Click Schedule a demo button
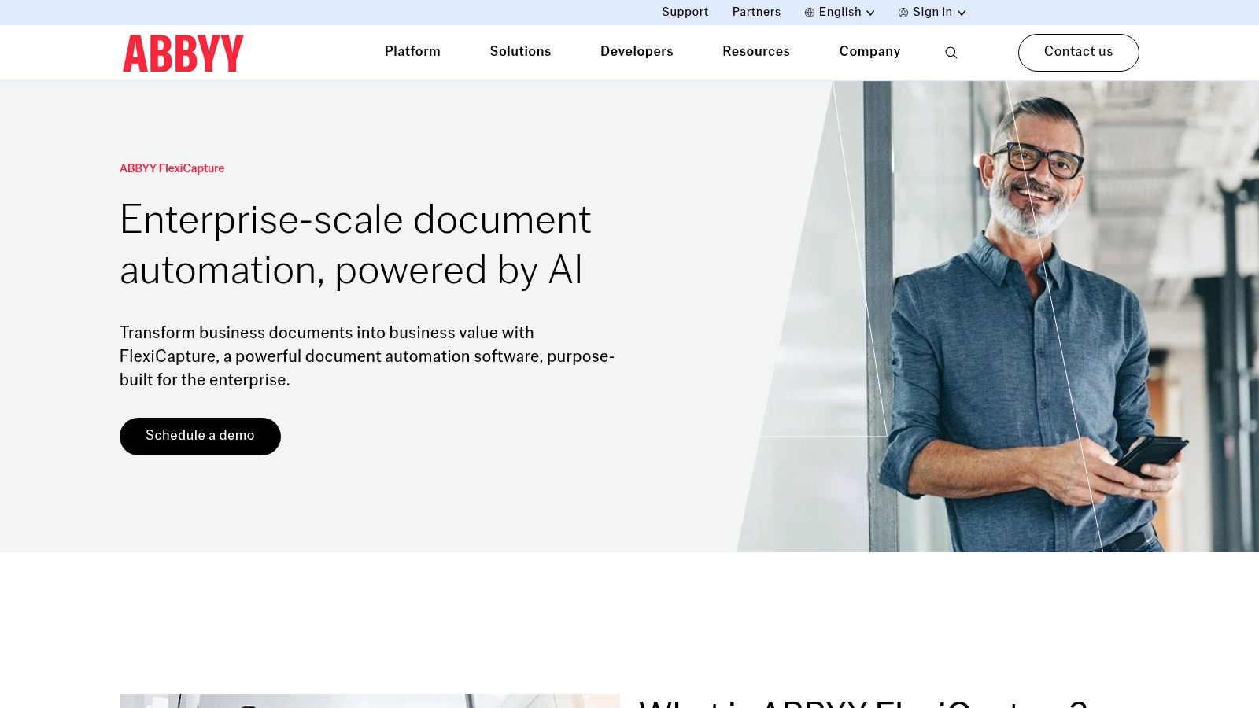This screenshot has height=708, width=1259. click(x=200, y=436)
